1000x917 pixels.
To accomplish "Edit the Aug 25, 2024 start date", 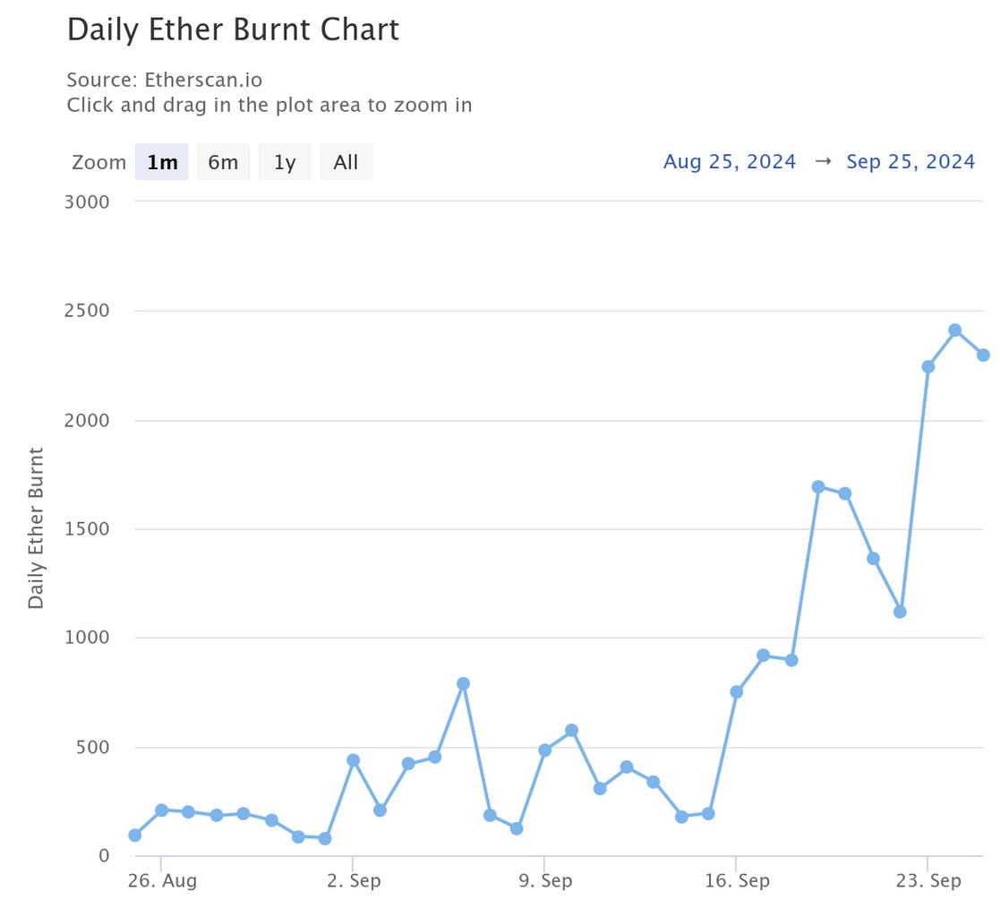I will [730, 162].
